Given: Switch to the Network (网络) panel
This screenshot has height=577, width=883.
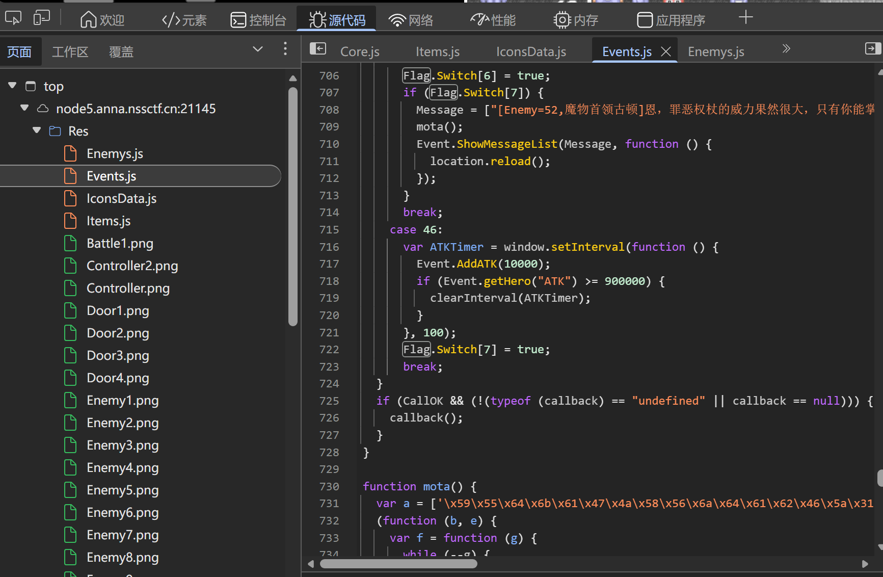Looking at the screenshot, I should pos(411,20).
